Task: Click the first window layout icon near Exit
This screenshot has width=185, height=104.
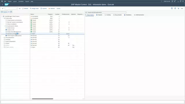Action: tap(172, 8)
